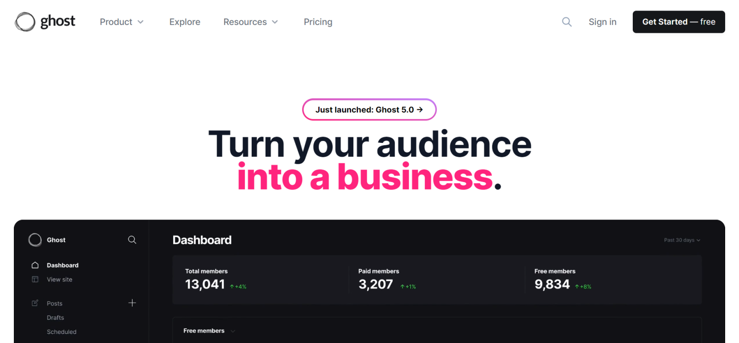Viewport: 739px width, 343px height.
Task: Create a new post with the plus icon
Action: pyautogui.click(x=132, y=303)
